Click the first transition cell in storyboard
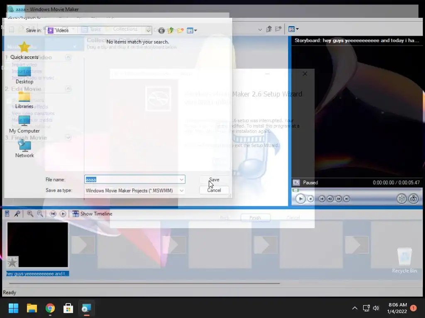 [x=83, y=245]
